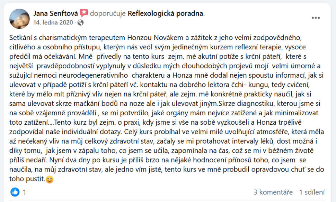
Task: Open the Reflexologická poradna page link
Action: (166, 13)
